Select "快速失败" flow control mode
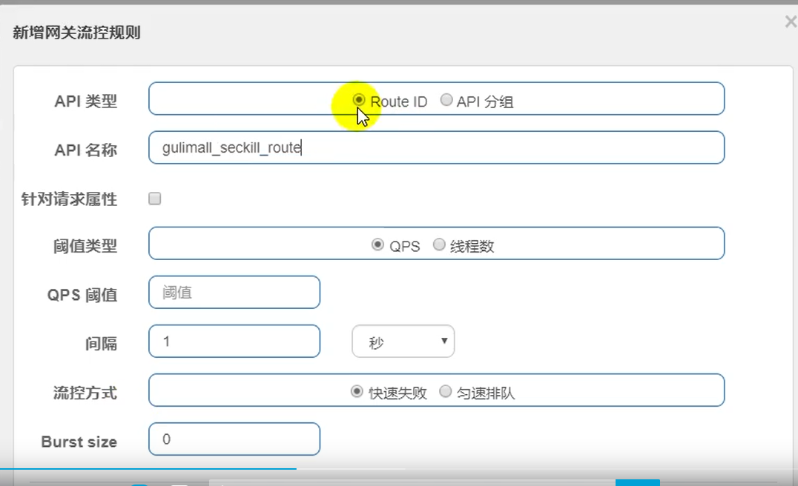Screen dimensions: 798x486 (356, 391)
